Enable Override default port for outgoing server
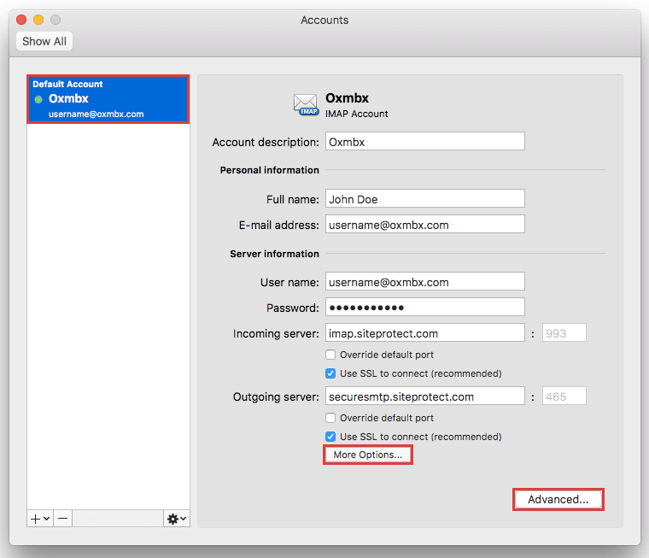 (x=331, y=418)
